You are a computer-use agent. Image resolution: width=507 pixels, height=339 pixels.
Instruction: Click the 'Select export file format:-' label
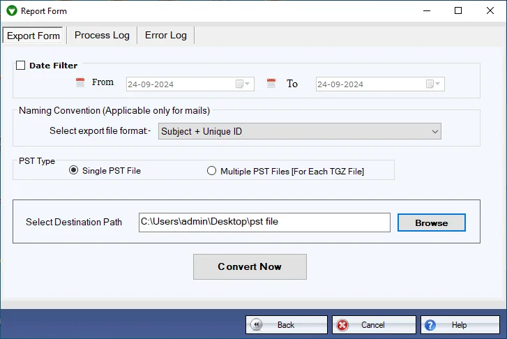(100, 130)
